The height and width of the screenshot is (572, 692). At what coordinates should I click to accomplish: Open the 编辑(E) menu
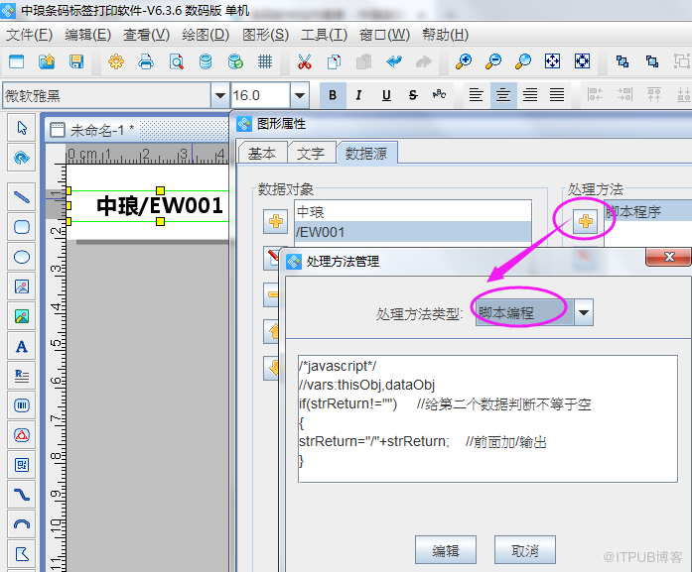coord(87,35)
